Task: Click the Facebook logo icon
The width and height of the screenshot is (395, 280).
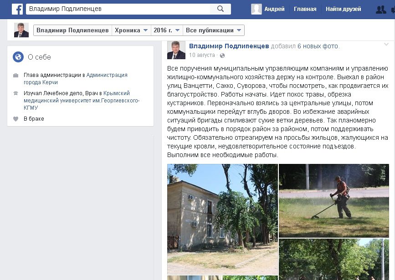Action: click(17, 9)
